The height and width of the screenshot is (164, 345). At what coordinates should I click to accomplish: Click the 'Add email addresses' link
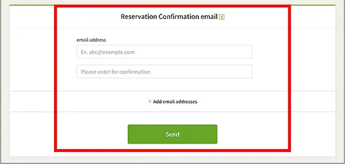(x=175, y=101)
